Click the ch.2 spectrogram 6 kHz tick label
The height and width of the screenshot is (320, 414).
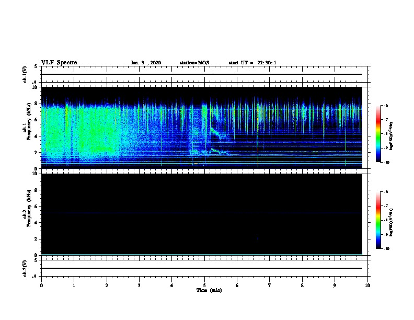point(36,207)
